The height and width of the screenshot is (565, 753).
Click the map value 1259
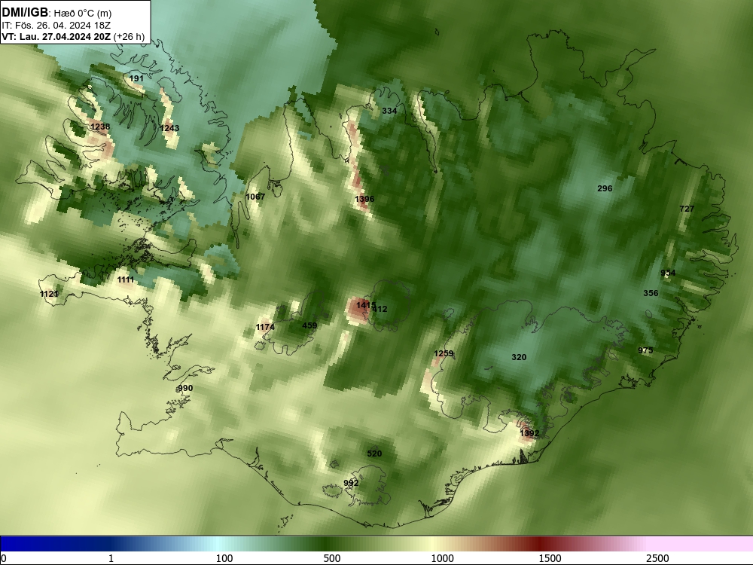(444, 353)
